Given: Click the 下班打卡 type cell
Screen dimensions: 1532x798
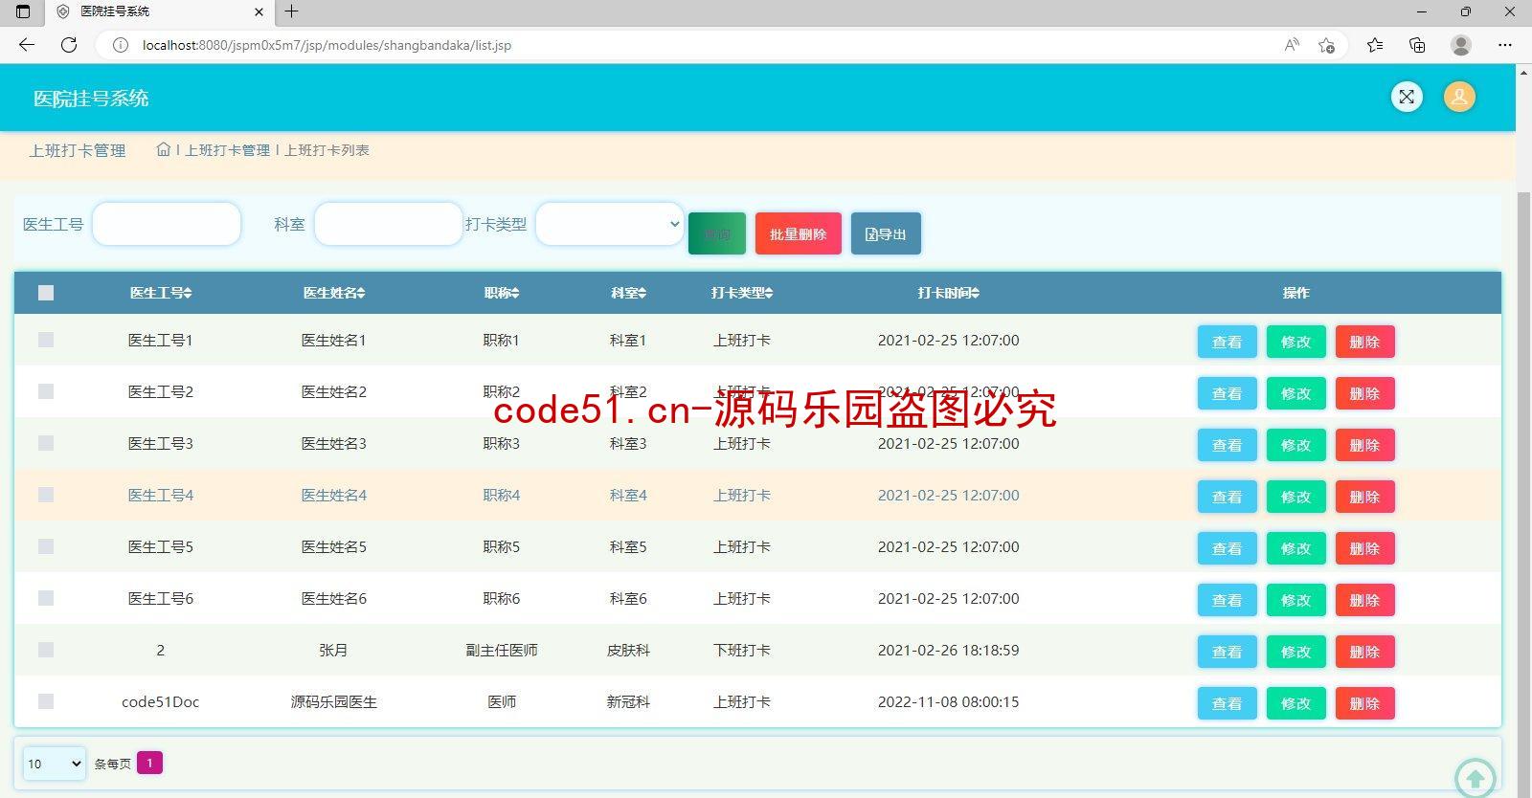Looking at the screenshot, I should [x=742, y=650].
